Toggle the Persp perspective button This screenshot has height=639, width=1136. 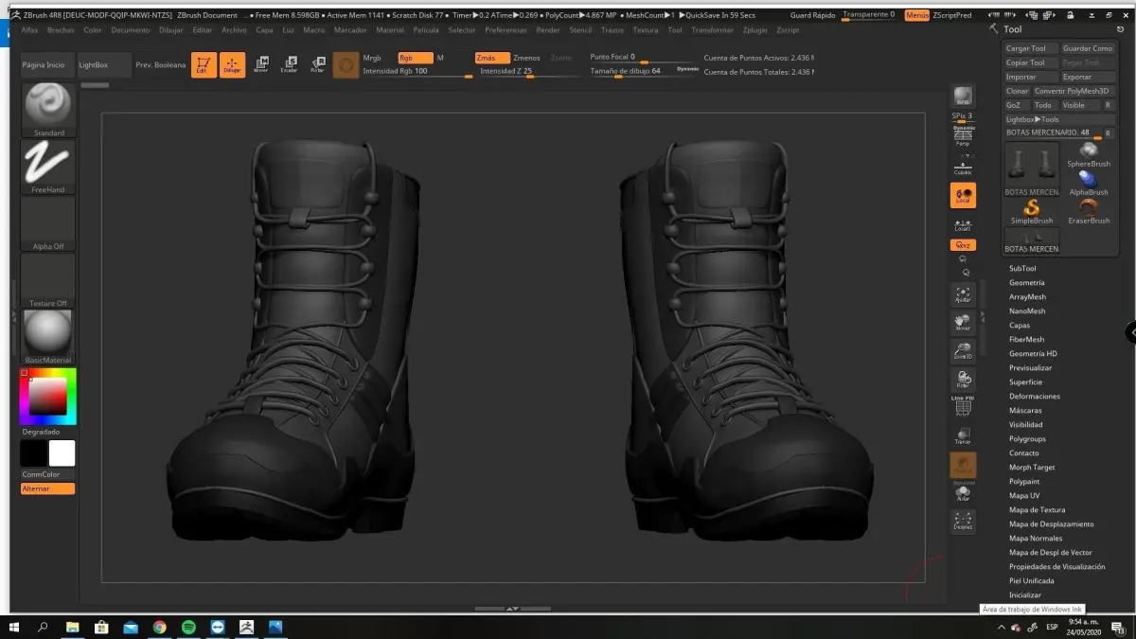coord(963,136)
